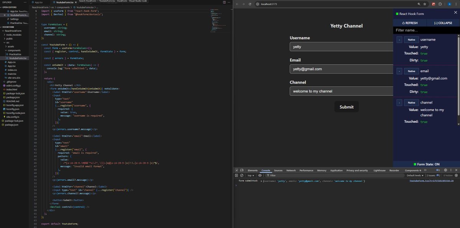Open the Performance tab in DevTools

coord(306,170)
